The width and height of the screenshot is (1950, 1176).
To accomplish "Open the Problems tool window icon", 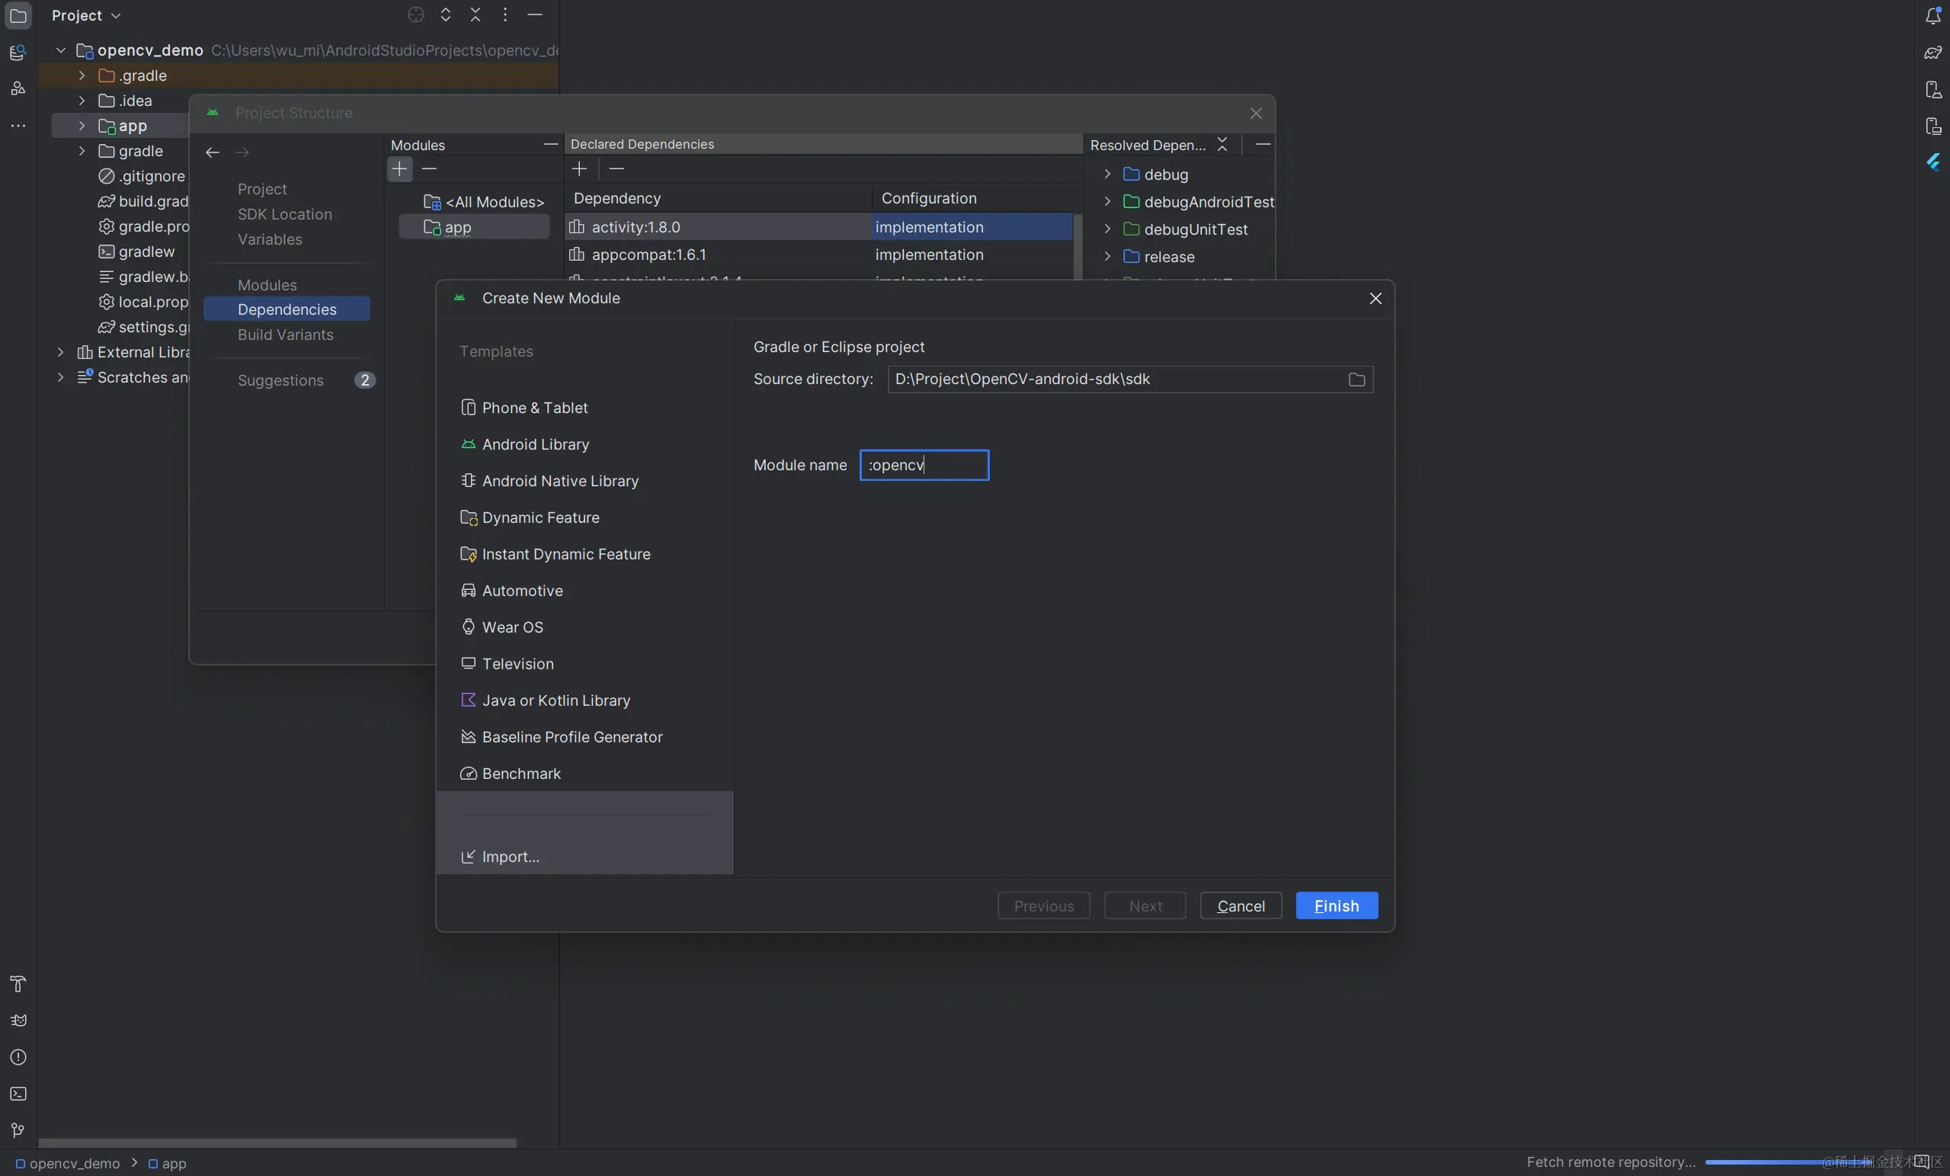I will pos(18,1057).
